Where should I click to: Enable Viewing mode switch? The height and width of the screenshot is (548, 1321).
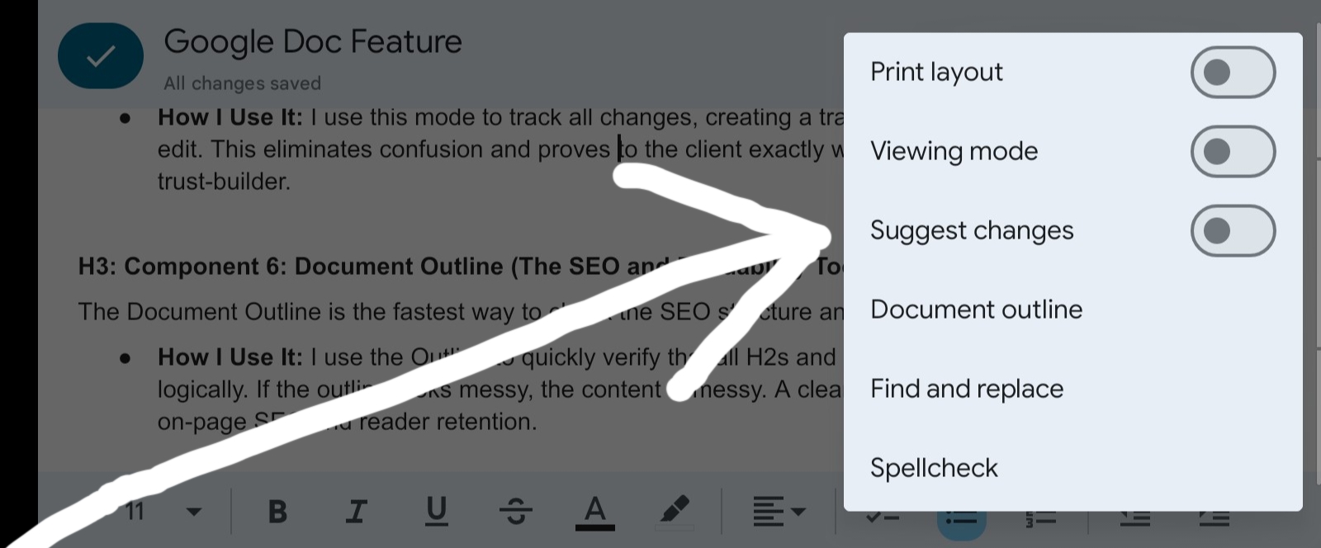pos(1233,151)
